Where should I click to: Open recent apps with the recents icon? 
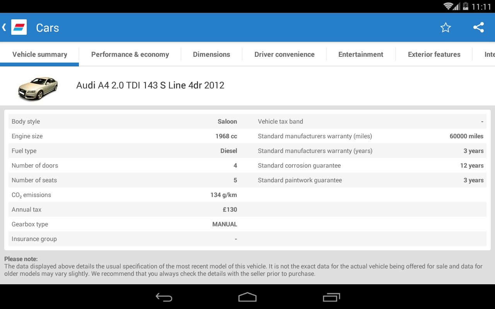(331, 297)
